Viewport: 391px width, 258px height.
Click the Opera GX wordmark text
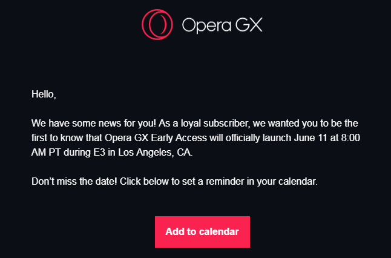(222, 25)
